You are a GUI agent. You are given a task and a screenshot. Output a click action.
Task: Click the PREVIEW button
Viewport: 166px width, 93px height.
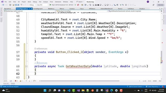tap(161, 5)
